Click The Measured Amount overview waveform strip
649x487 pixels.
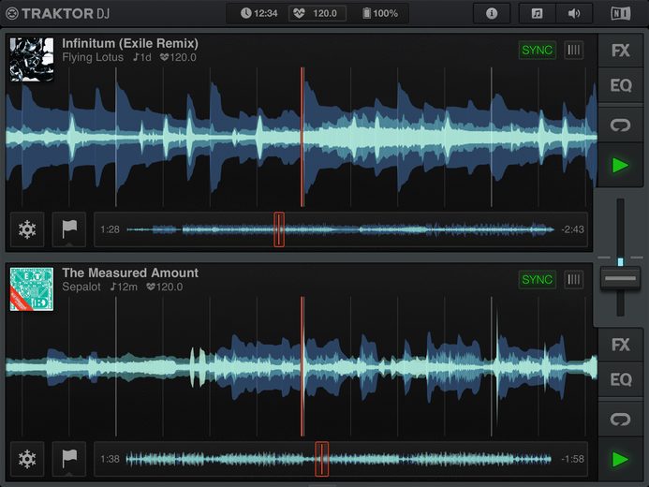pos(341,459)
